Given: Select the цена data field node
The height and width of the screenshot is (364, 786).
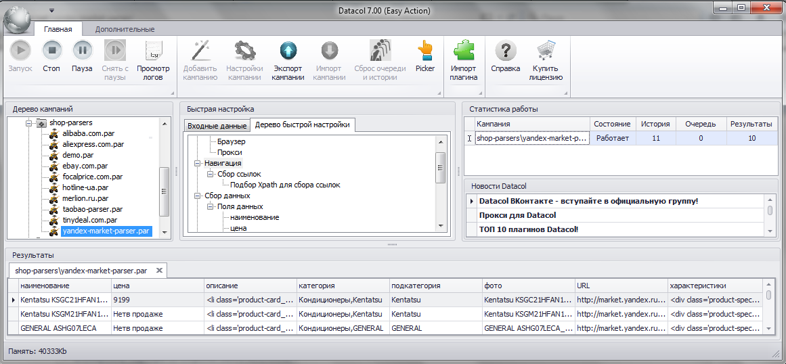Looking at the screenshot, I should point(238,228).
